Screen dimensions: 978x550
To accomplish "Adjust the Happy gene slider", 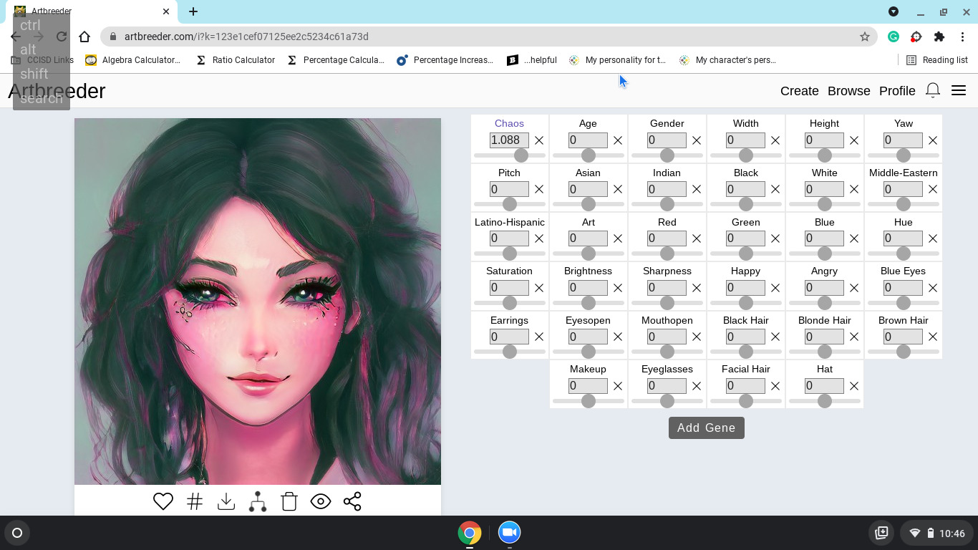I will pyautogui.click(x=746, y=302).
